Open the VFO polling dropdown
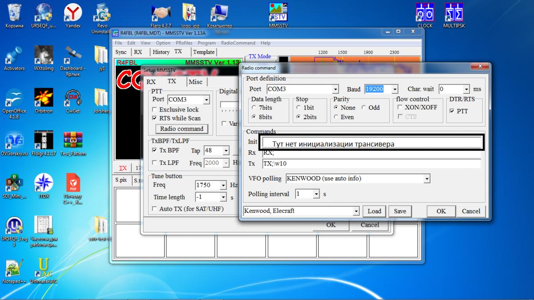534x300 pixels. click(427, 179)
